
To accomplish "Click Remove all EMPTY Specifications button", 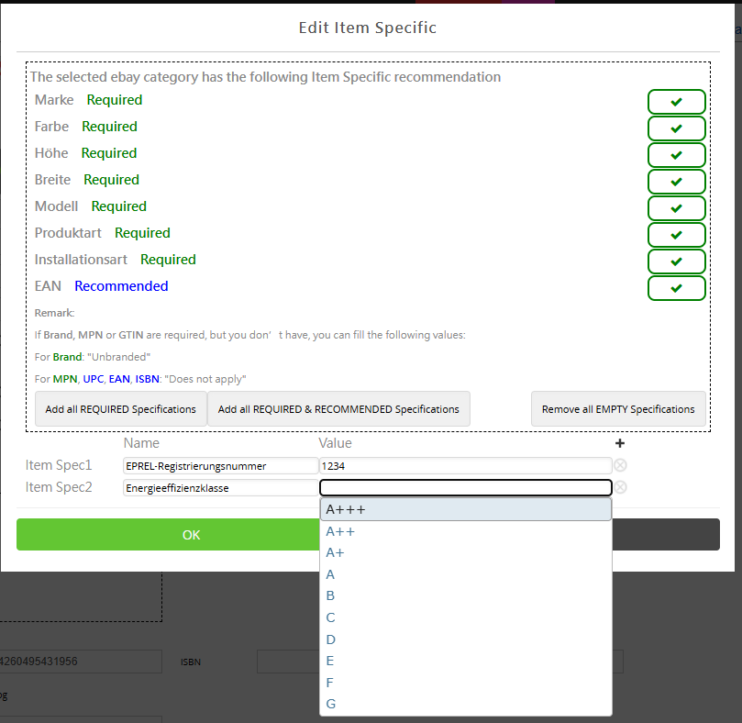I will 618,409.
